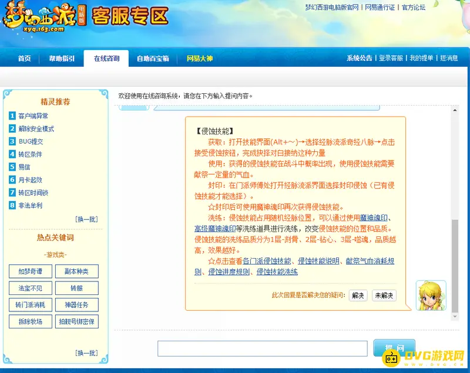Click the blonde assistant avatar
Viewport: 470px width, 373px height.
[431, 296]
